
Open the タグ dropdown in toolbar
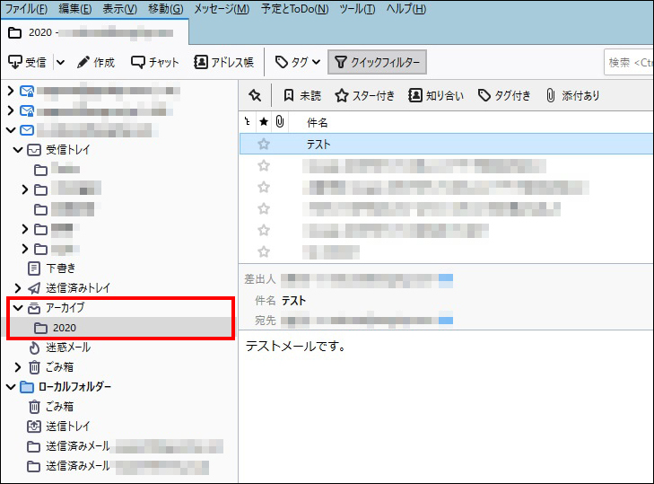pyautogui.click(x=297, y=62)
